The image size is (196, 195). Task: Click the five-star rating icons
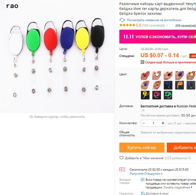(127, 25)
